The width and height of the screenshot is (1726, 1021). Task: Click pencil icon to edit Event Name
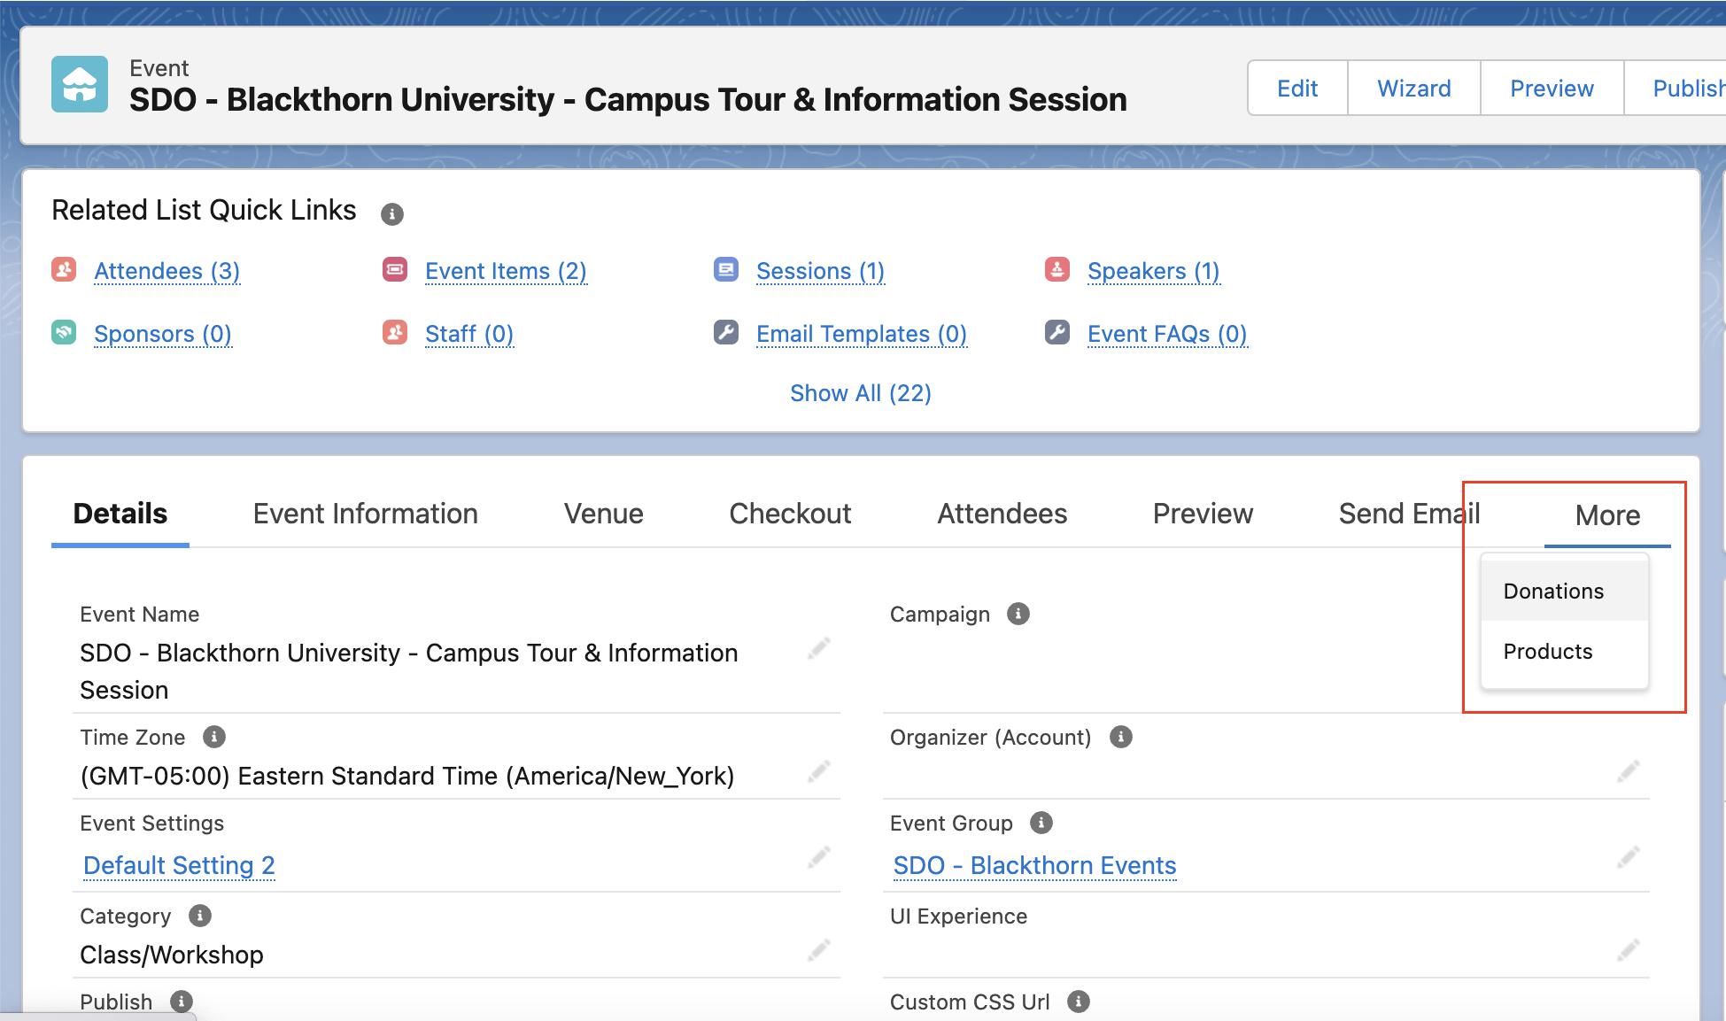(819, 648)
